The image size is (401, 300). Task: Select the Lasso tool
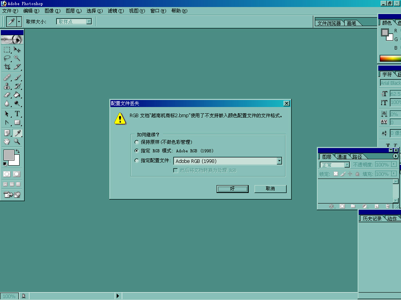[x=7, y=58]
